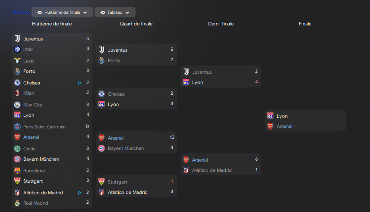Click Atlético de Madrid in Demi-finale
370x212 pixels.
212,170
